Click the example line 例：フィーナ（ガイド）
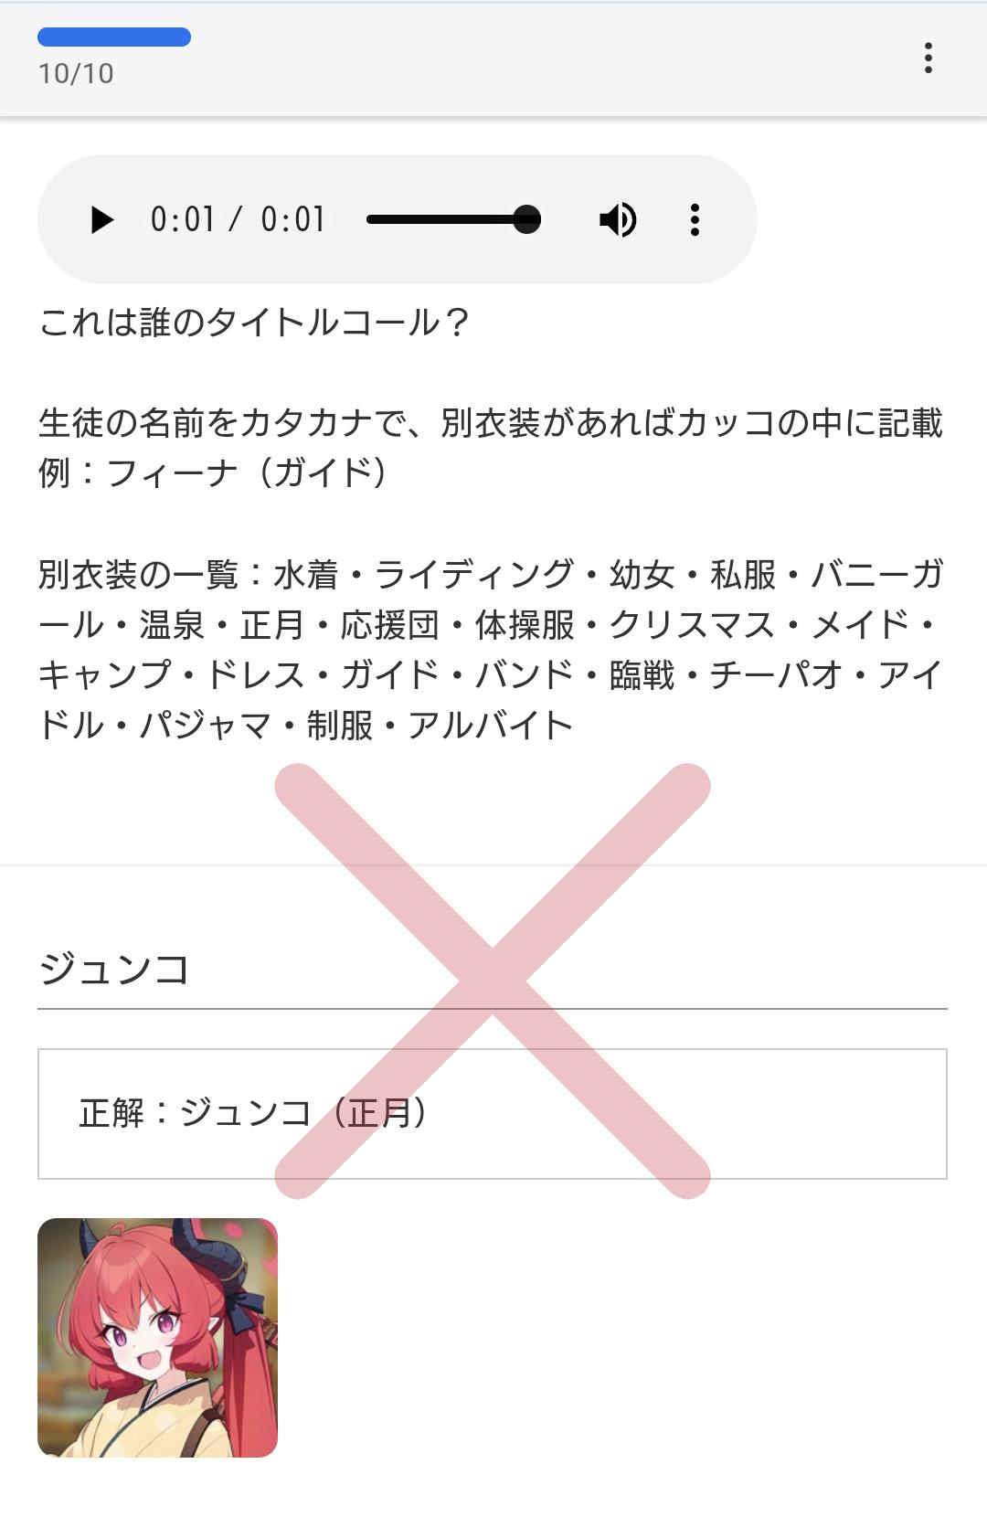The width and height of the screenshot is (987, 1538). click(x=213, y=472)
